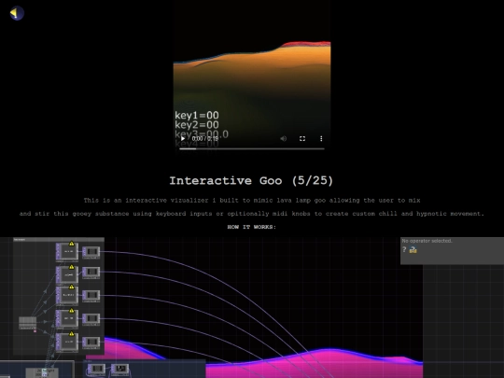
Task: Click the 0:00 / 0:18 time readout
Action: (205, 138)
